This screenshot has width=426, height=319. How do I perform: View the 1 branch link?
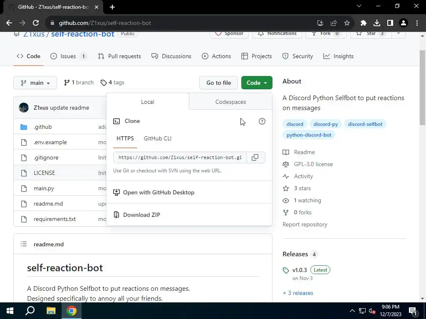(79, 83)
